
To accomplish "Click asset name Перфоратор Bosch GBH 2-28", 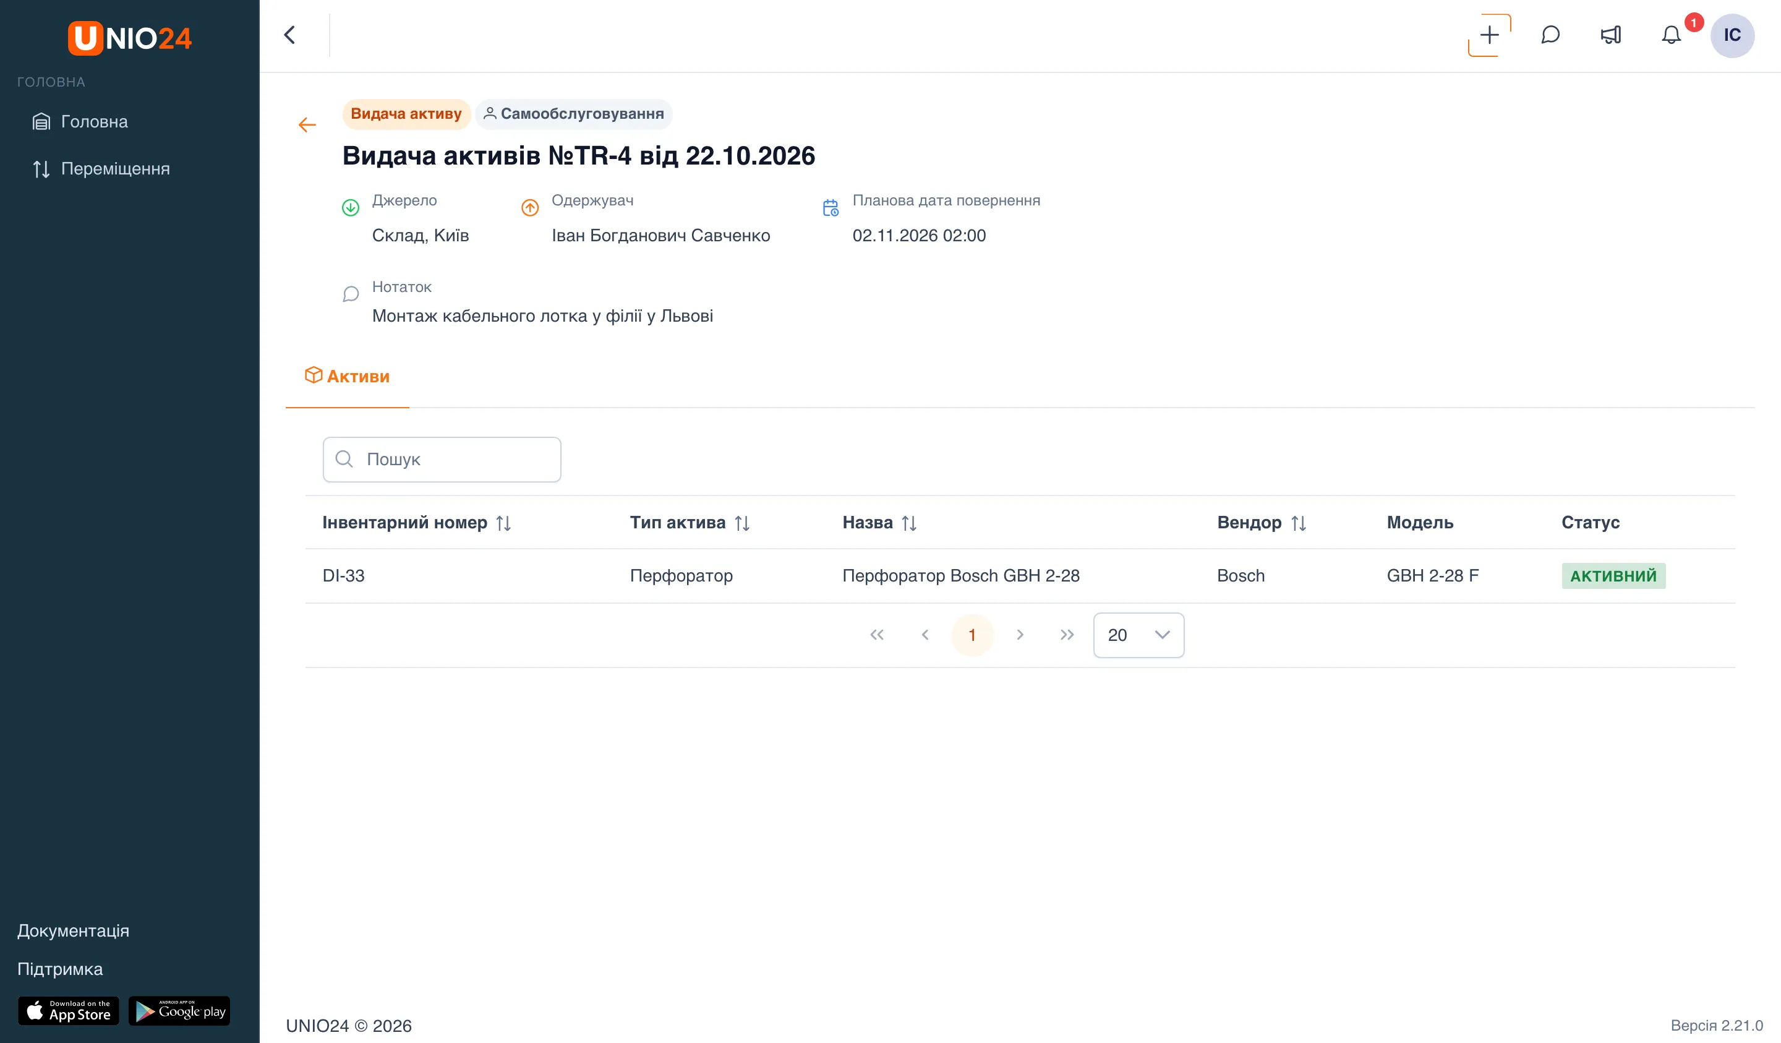I will click(x=960, y=575).
